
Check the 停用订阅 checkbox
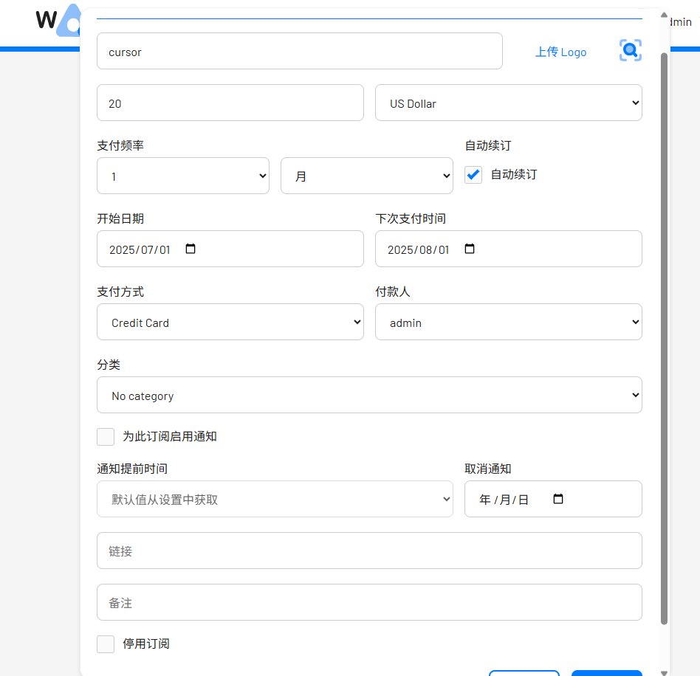click(106, 644)
